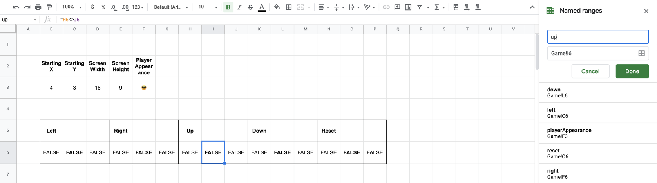Open the font size 10 dropdown
This screenshot has width=657, height=183.
click(208, 7)
